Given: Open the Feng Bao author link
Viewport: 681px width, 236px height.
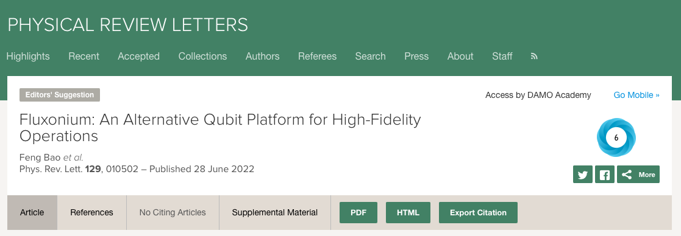Looking at the screenshot, I should [40, 158].
